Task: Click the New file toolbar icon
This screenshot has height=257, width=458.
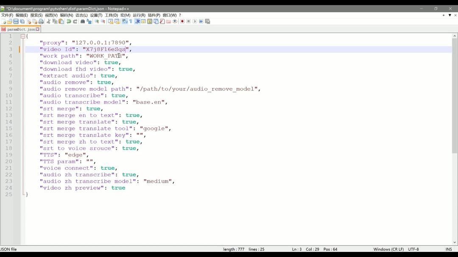Action: click(x=3, y=22)
